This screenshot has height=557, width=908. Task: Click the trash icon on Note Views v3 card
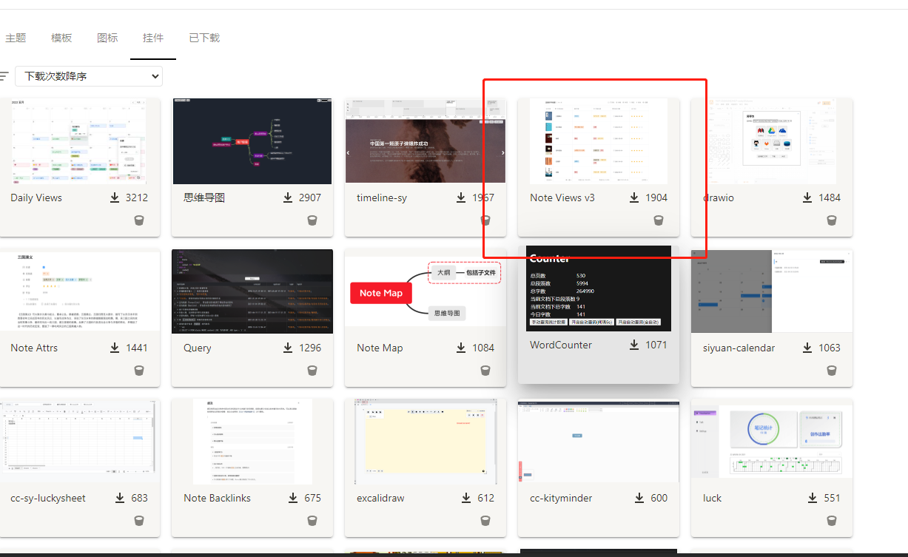tap(659, 220)
